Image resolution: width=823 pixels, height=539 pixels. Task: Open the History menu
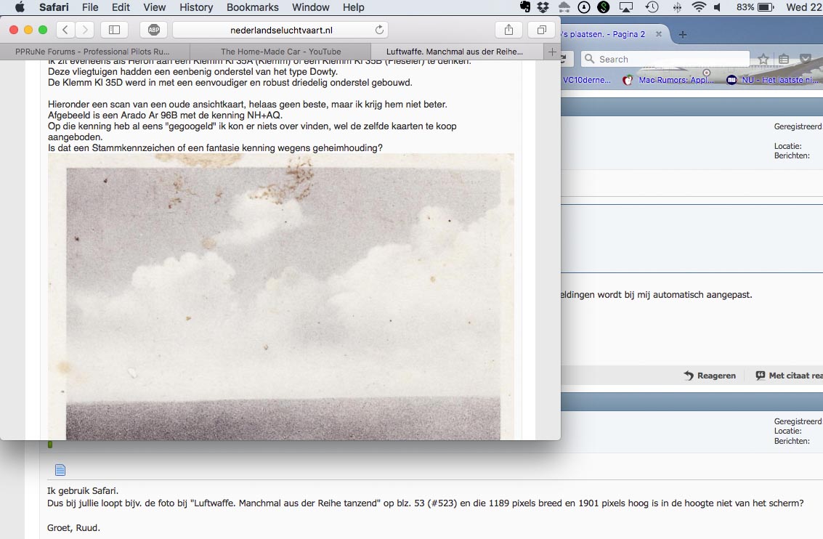(x=196, y=7)
